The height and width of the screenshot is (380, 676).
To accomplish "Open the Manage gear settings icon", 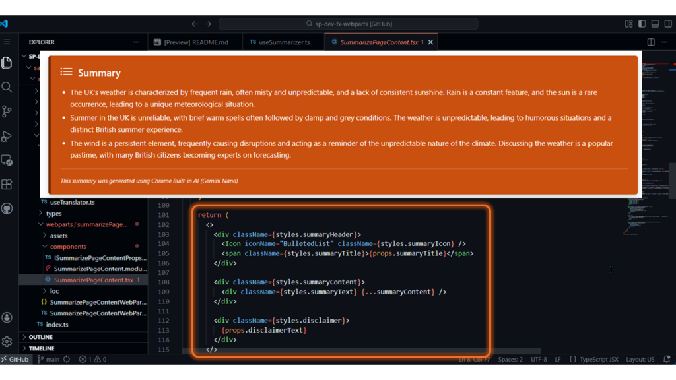I will tap(7, 342).
